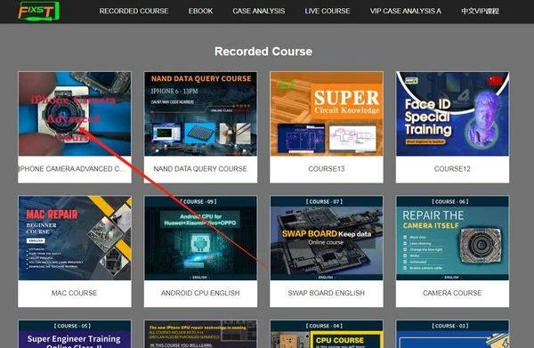The image size is (534, 348).
Task: Open Face ID Special Training image
Action: tap(453, 114)
